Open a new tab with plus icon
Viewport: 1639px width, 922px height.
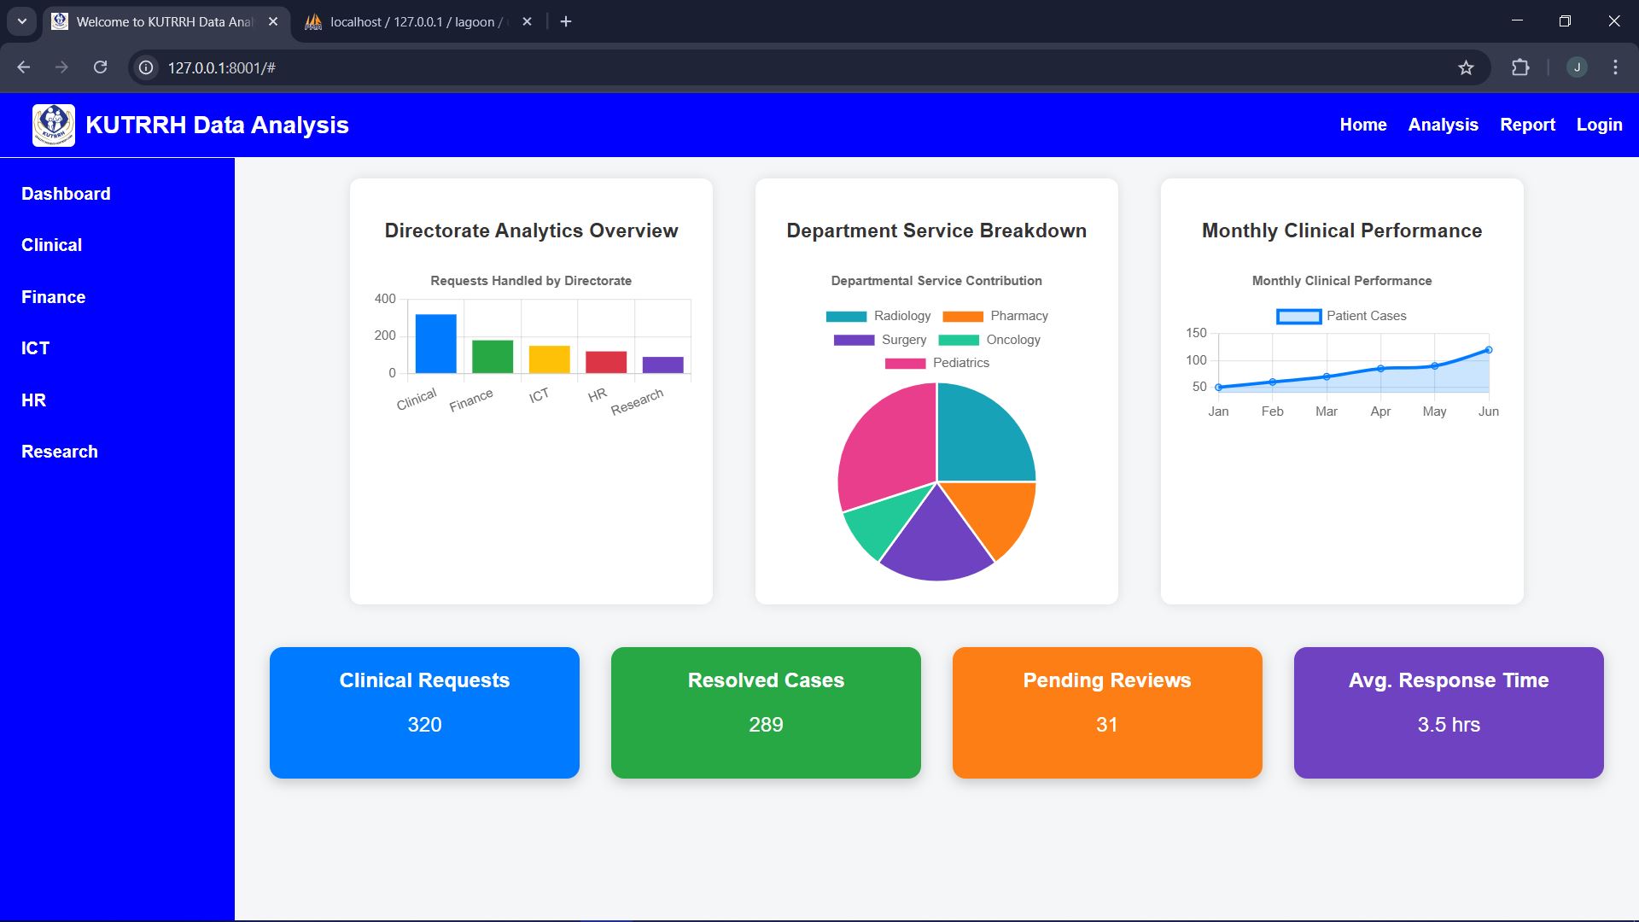566,21
